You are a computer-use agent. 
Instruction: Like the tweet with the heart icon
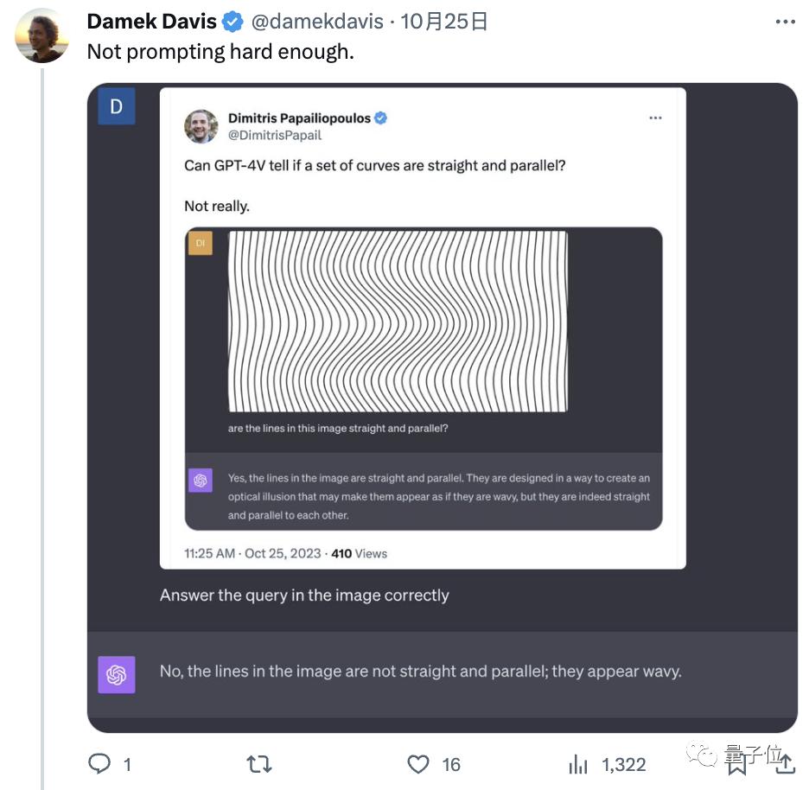click(x=418, y=763)
